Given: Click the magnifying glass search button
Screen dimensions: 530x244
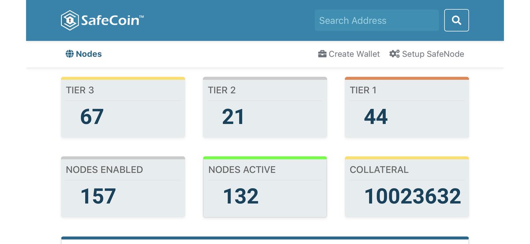Looking at the screenshot, I should pos(457,20).
